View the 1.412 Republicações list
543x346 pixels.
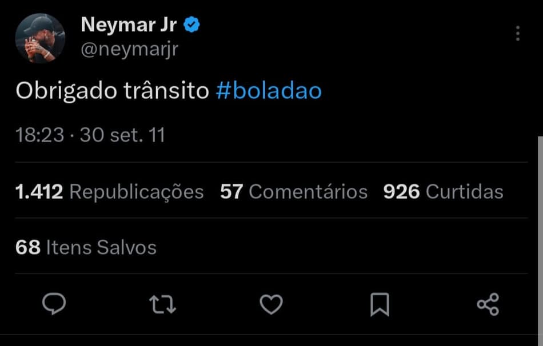[110, 192]
